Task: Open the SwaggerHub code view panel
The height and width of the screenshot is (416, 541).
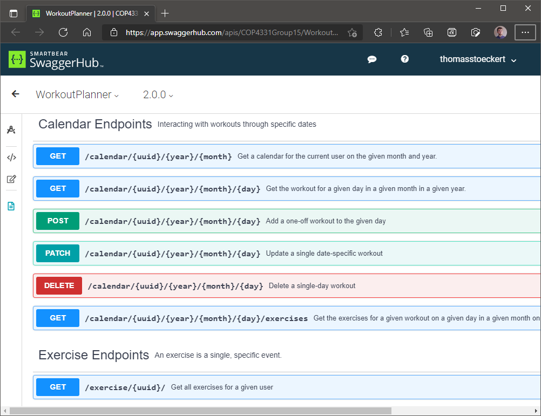Action: [11, 157]
